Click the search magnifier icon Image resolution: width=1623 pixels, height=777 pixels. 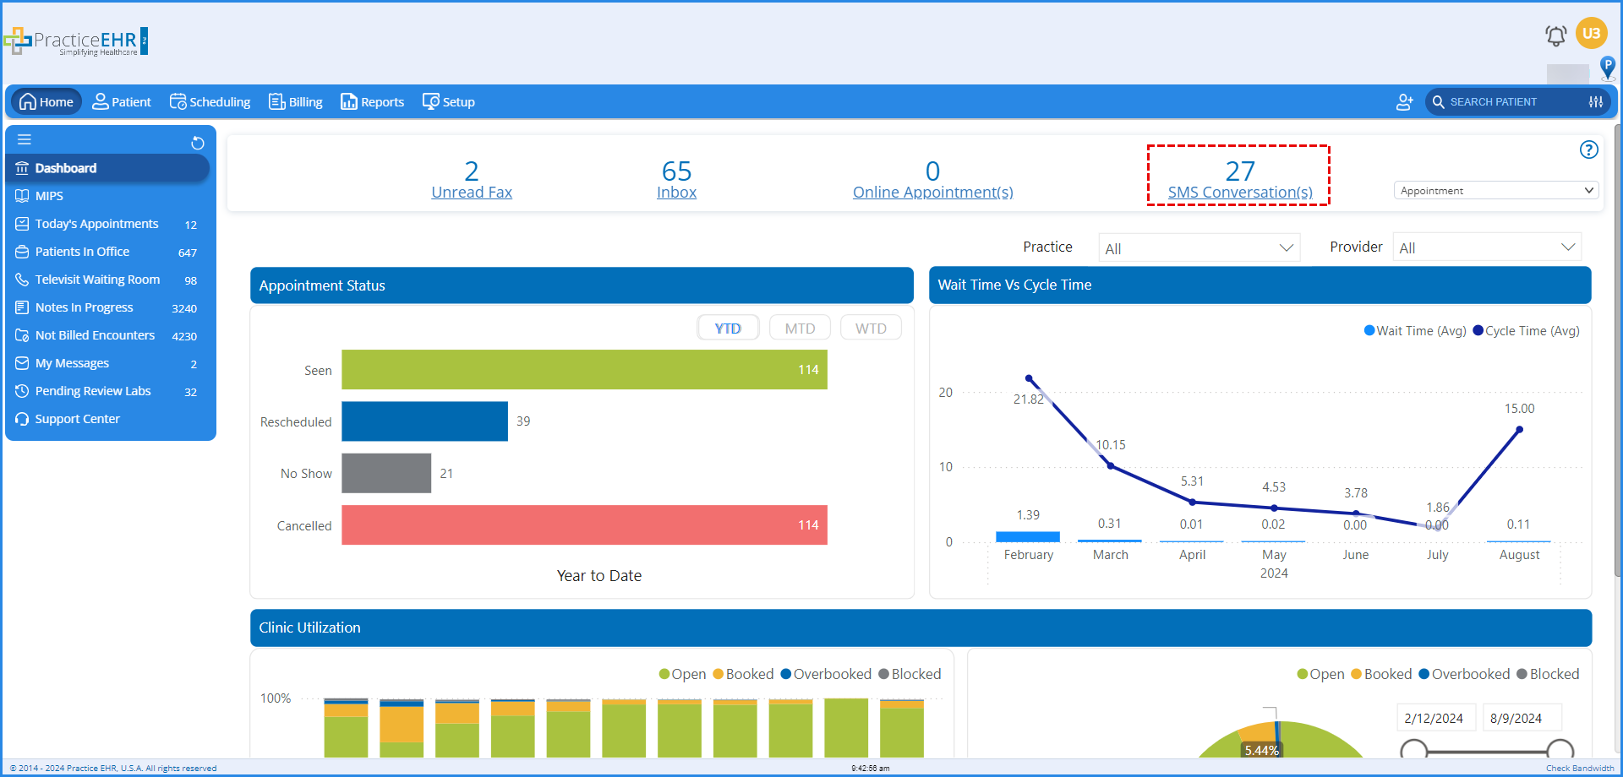1438,102
